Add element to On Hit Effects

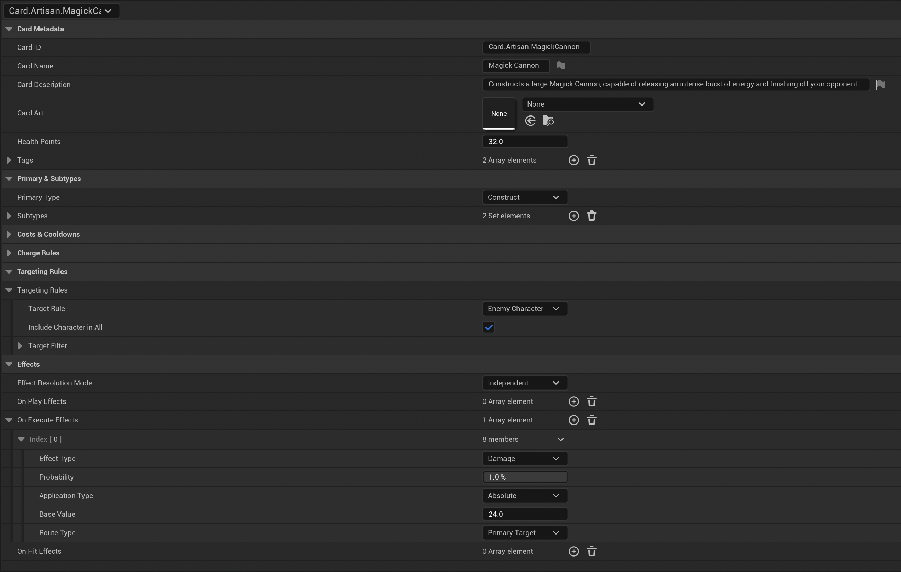[573, 551]
